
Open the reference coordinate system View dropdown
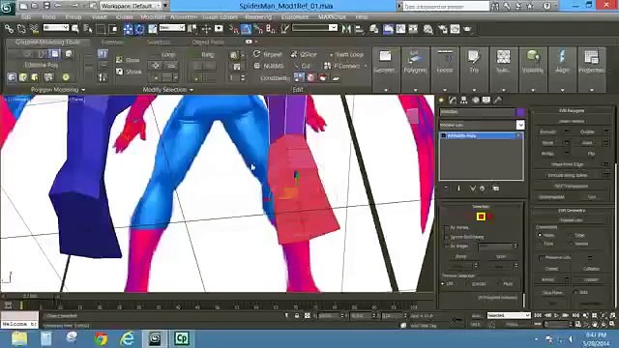(x=171, y=28)
